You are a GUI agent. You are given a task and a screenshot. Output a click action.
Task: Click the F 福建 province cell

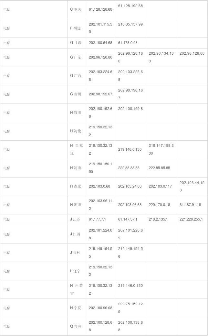76,28
